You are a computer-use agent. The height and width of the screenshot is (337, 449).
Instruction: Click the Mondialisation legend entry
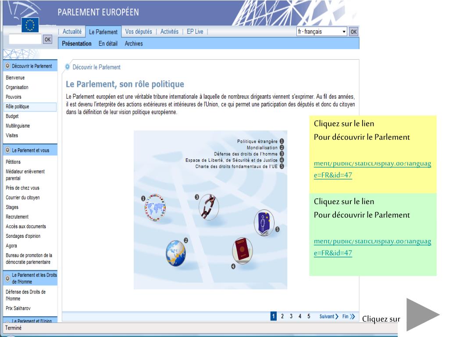pos(265,147)
